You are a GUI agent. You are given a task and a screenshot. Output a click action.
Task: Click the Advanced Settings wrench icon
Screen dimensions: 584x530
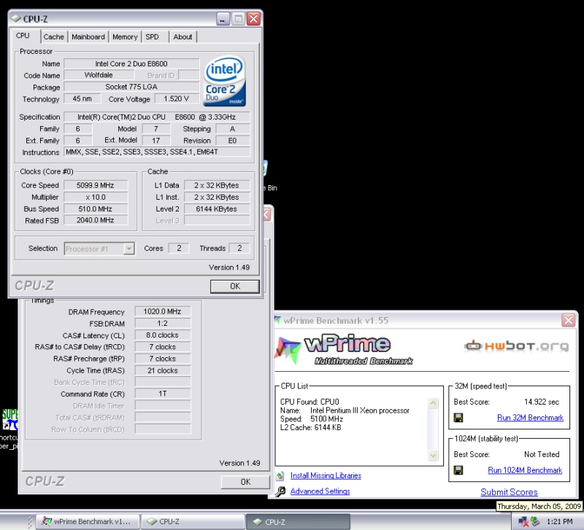pyautogui.click(x=280, y=491)
